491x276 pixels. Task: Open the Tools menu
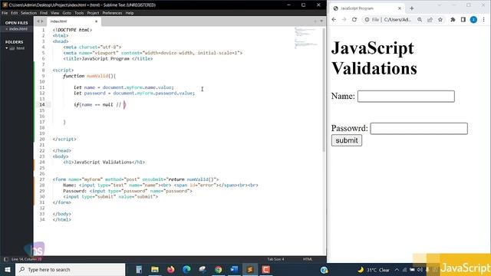click(79, 13)
